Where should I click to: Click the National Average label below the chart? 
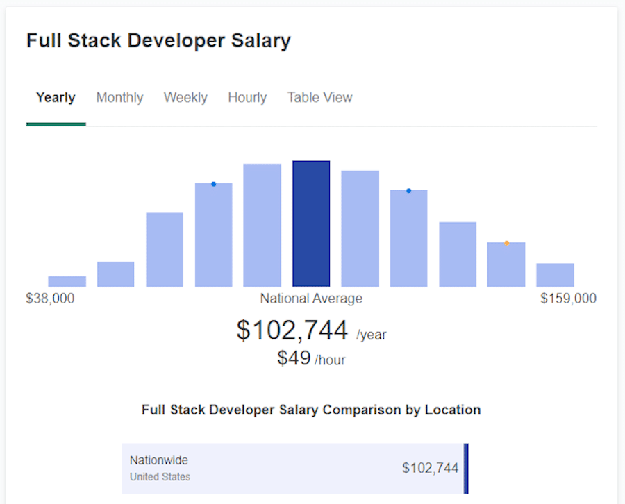click(311, 298)
